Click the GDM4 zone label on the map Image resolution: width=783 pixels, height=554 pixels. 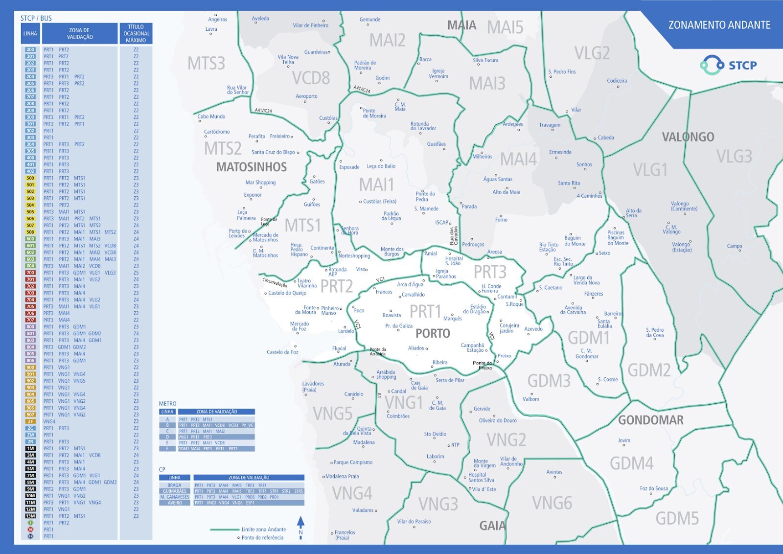[x=631, y=463]
